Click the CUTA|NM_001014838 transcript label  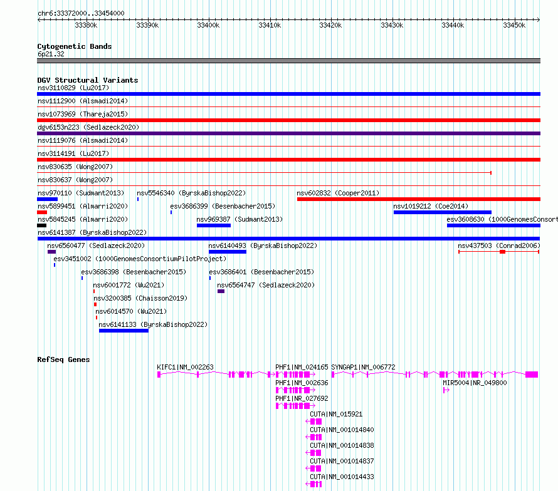click(x=342, y=445)
